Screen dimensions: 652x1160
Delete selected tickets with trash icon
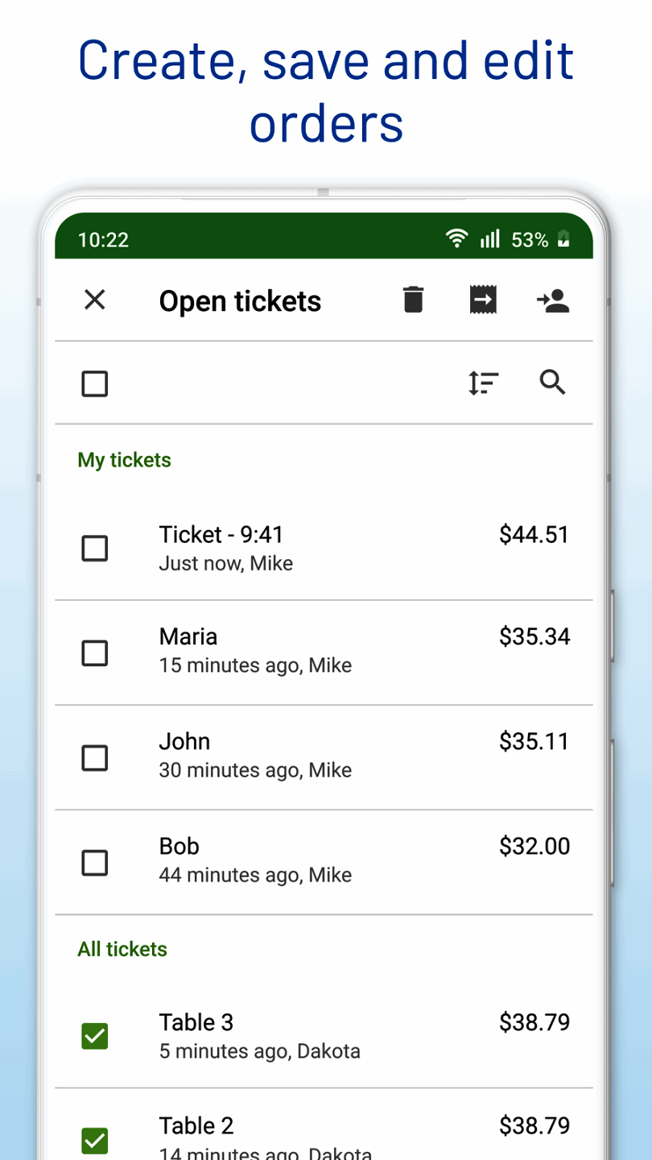pyautogui.click(x=413, y=300)
